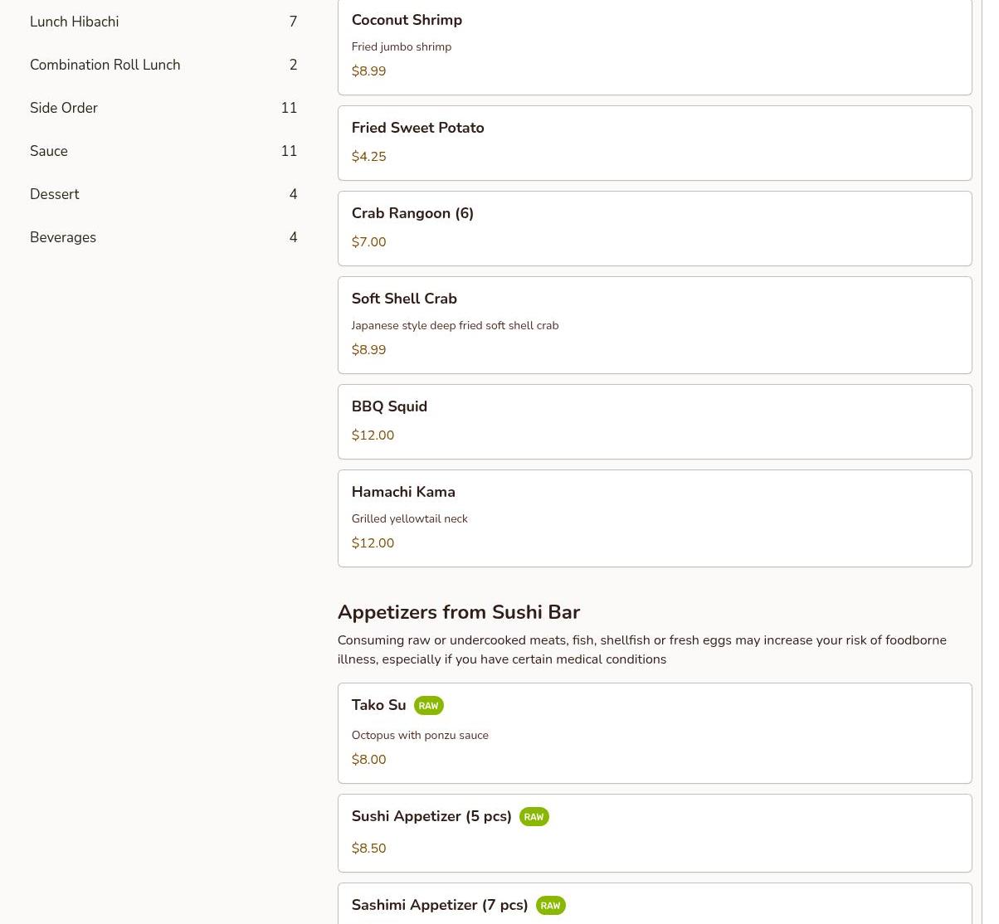
Task: Click the Appetizers from Sushi Bar heading
Action: pos(458,612)
